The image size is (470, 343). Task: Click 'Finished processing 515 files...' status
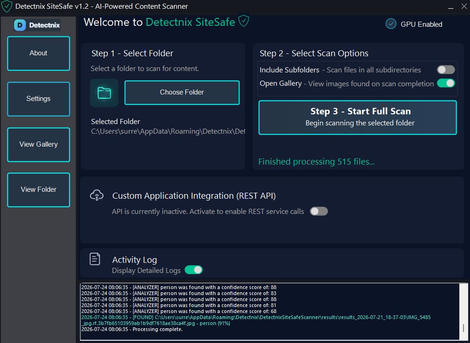pyautogui.click(x=316, y=162)
